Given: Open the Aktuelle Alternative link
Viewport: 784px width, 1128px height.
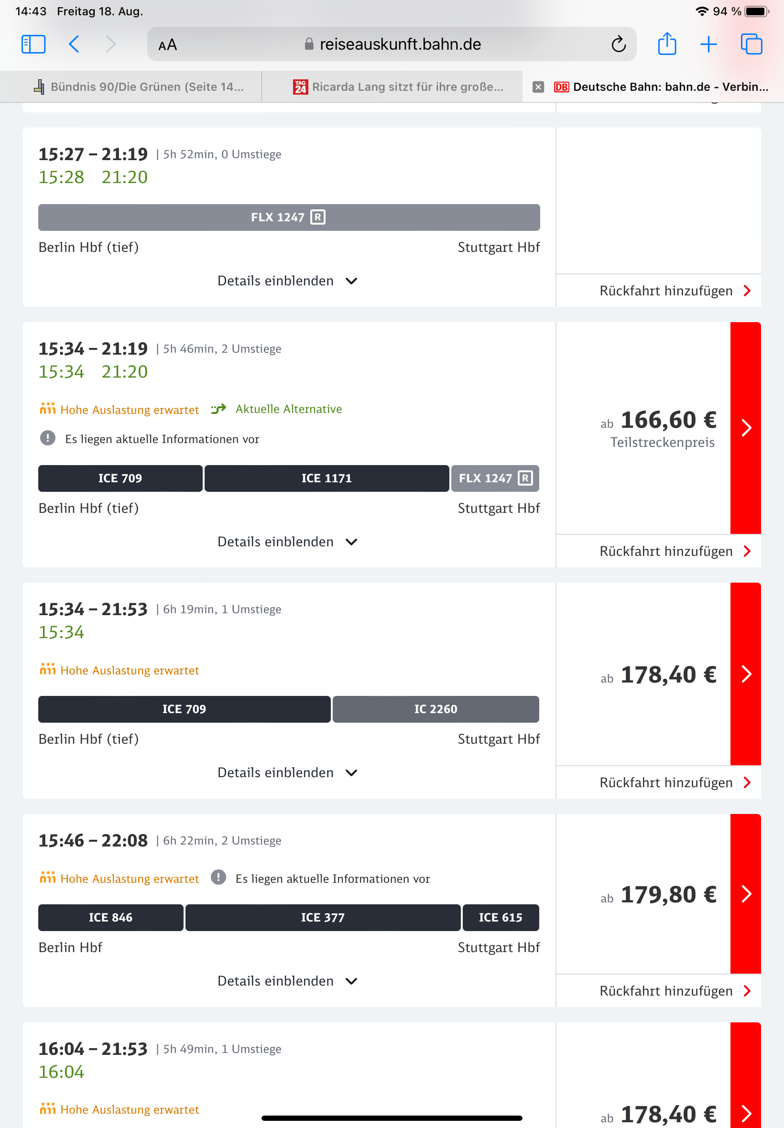Looking at the screenshot, I should point(288,409).
